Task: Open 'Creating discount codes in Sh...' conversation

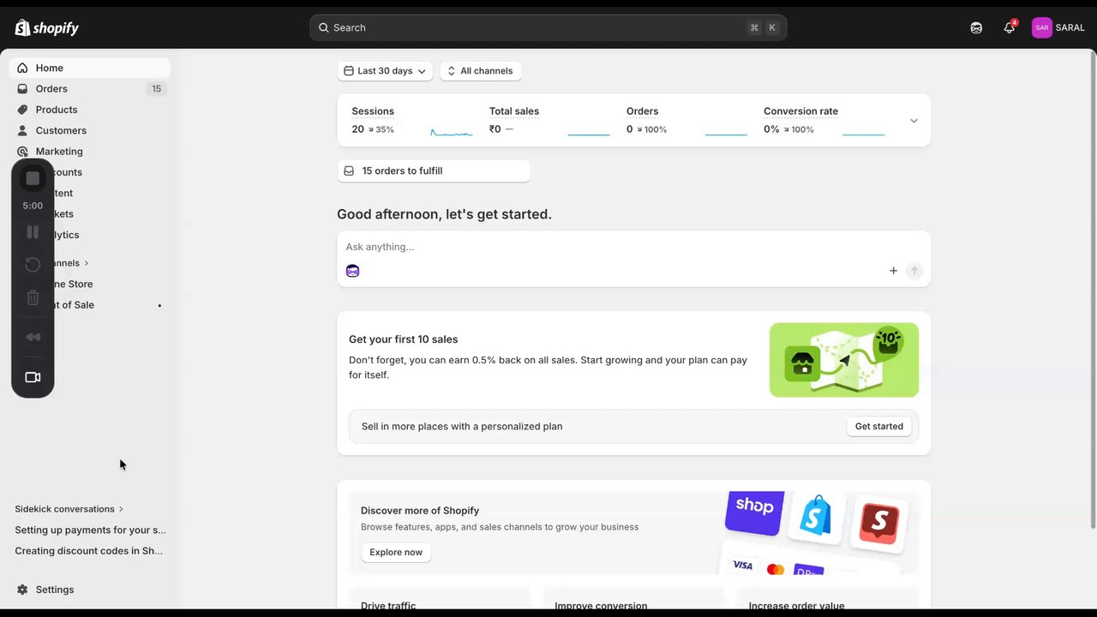Action: coord(90,551)
